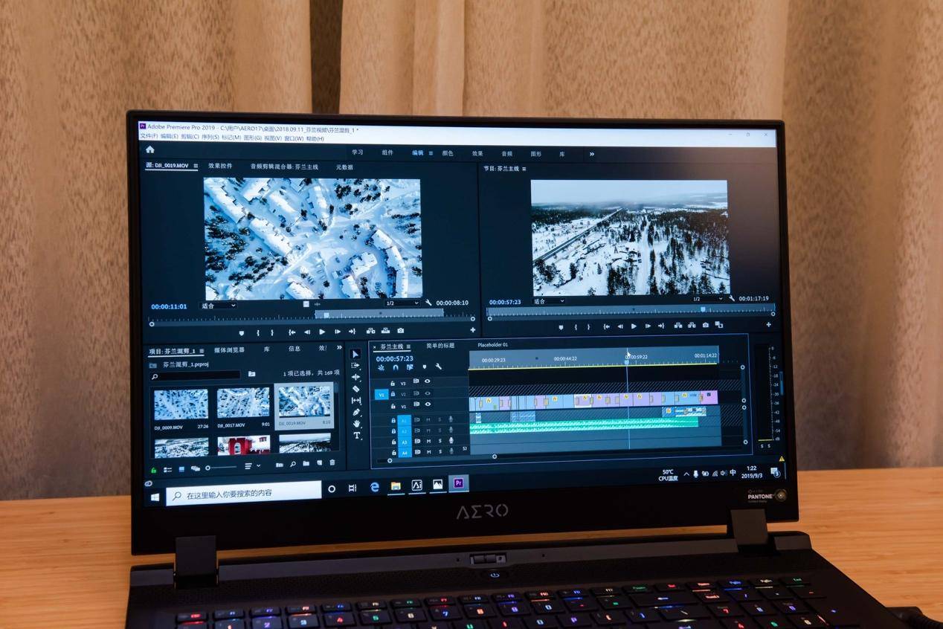
Task: Select the Slip tool
Action: [355, 401]
